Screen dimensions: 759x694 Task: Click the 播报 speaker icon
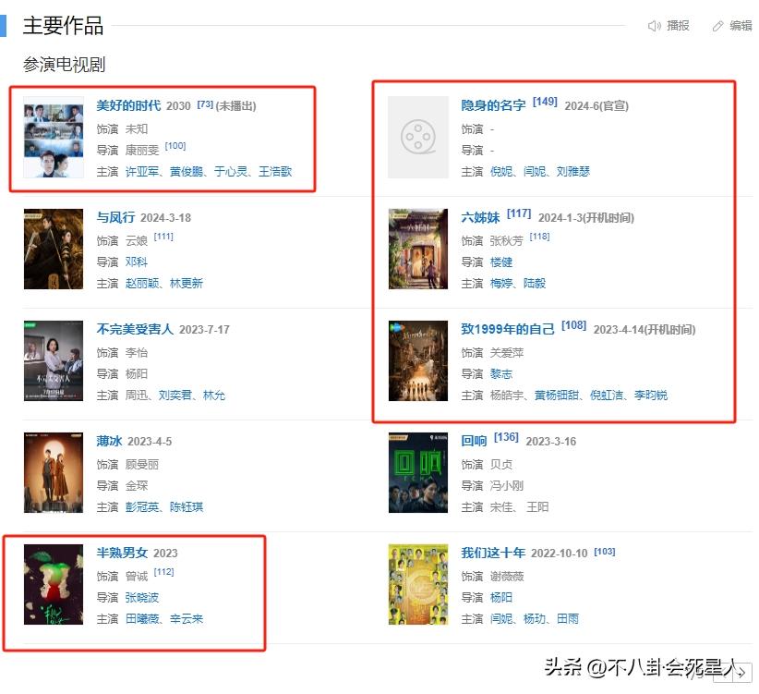tap(654, 26)
